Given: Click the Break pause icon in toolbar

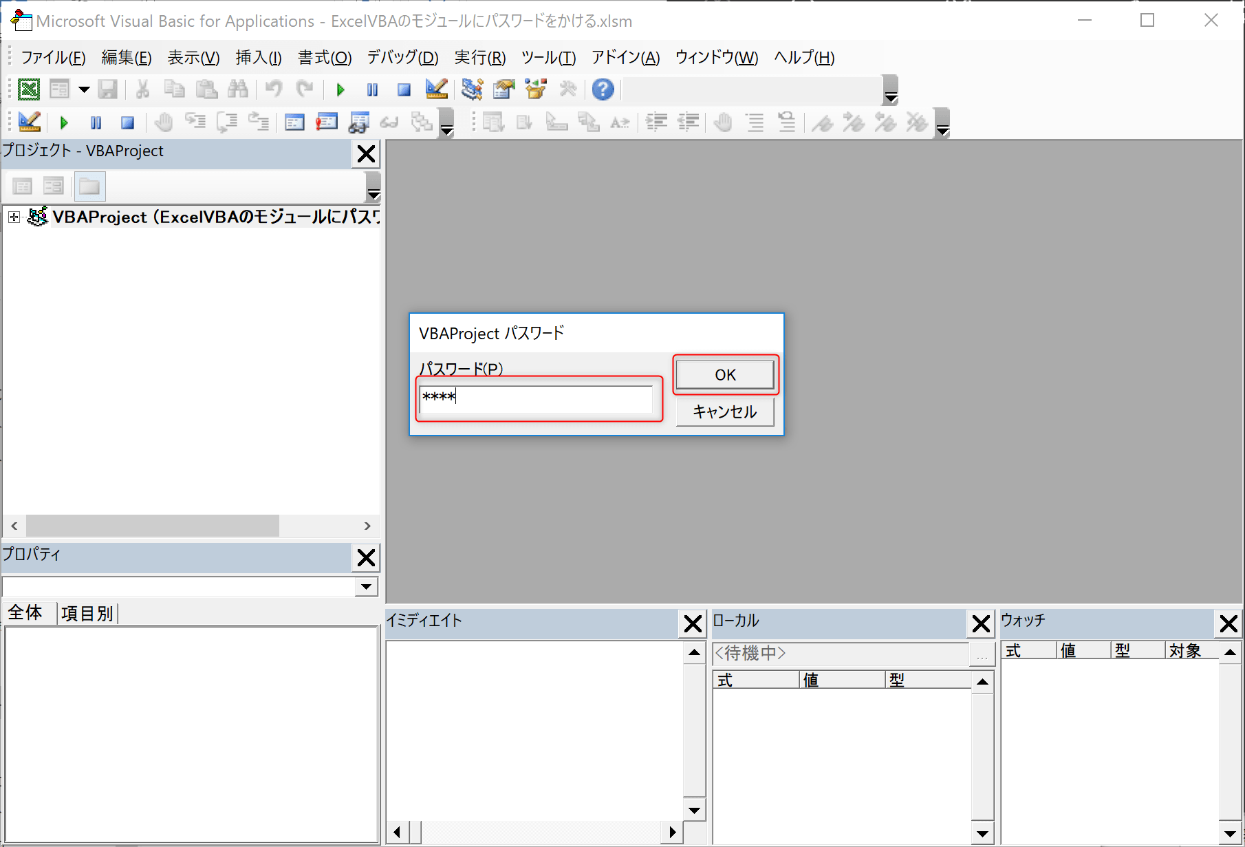Looking at the screenshot, I should click(x=372, y=89).
